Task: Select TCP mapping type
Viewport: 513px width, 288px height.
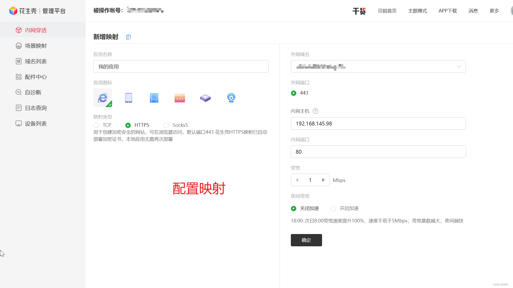Action: click(x=96, y=125)
